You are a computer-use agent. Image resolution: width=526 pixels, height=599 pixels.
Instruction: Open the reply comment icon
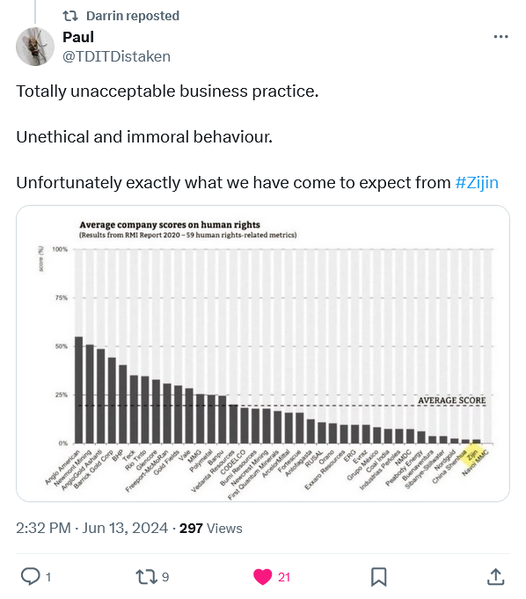pyautogui.click(x=31, y=576)
